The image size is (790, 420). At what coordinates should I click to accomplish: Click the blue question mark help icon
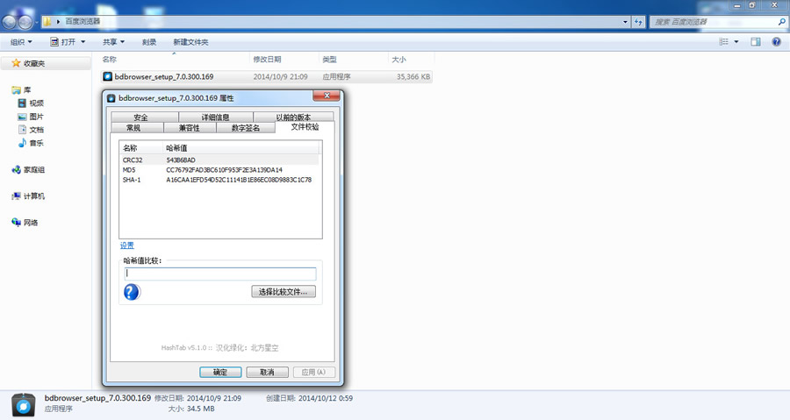point(132,292)
